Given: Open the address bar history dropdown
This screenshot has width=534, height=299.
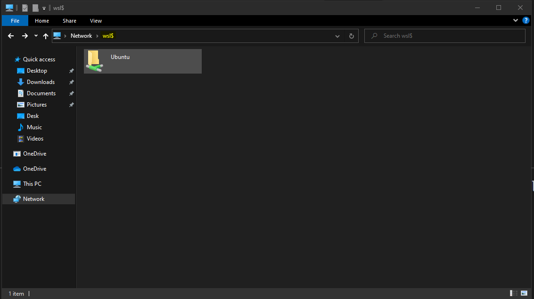Looking at the screenshot, I should click(337, 36).
